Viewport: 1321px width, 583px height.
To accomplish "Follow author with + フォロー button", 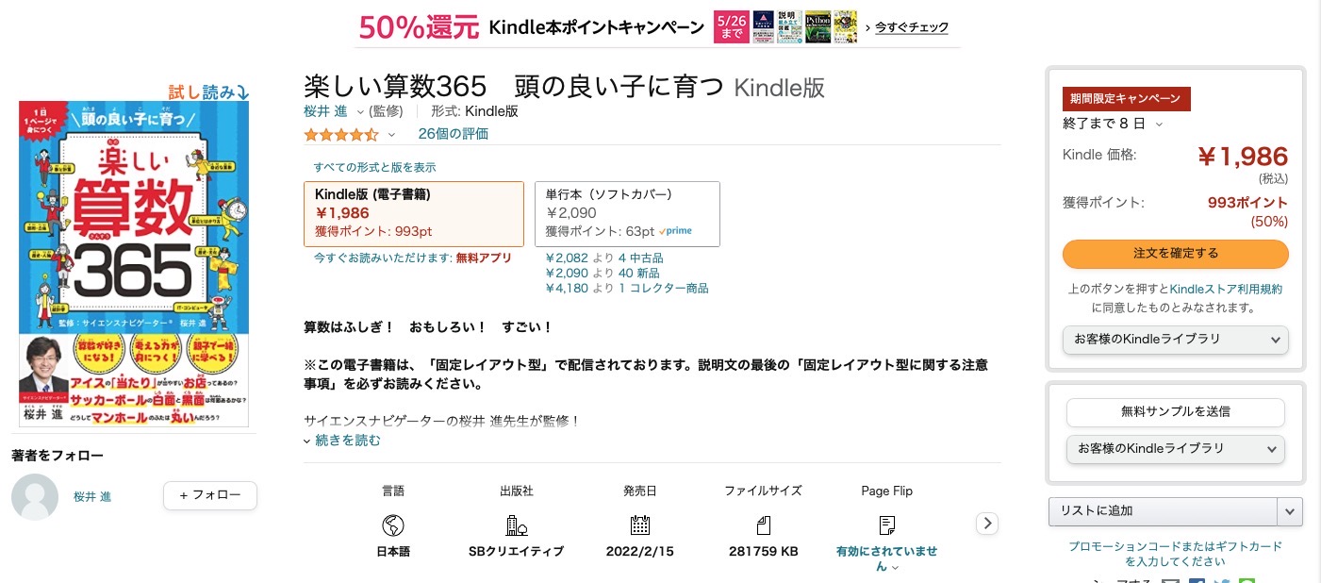I will (210, 495).
